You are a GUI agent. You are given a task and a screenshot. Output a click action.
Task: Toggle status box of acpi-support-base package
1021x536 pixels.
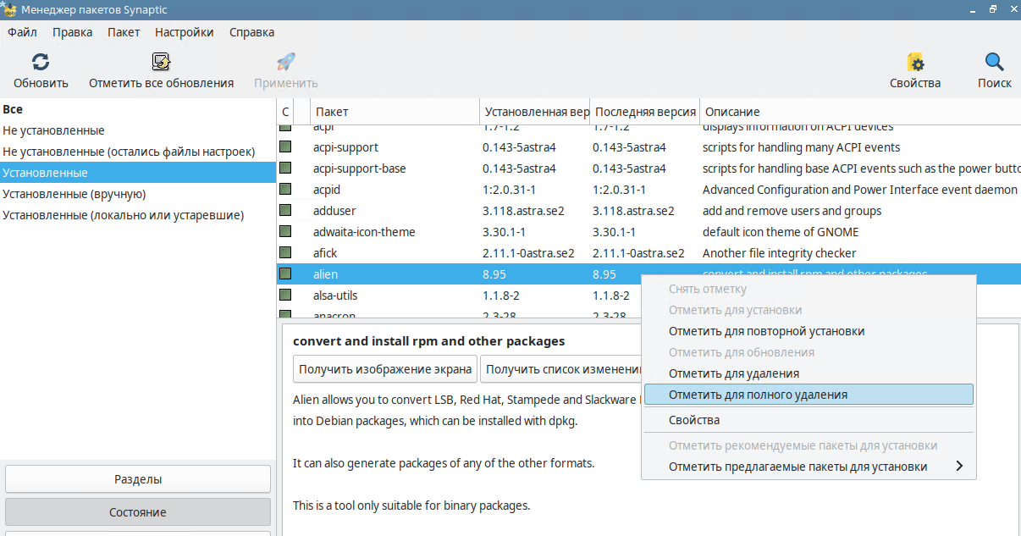[285, 169]
